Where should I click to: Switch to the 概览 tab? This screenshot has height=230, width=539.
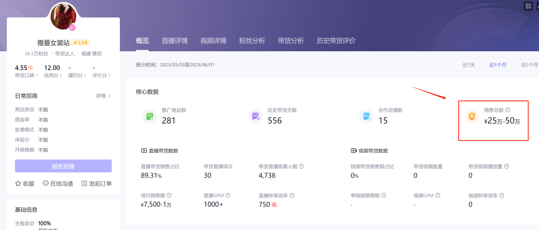(142, 41)
